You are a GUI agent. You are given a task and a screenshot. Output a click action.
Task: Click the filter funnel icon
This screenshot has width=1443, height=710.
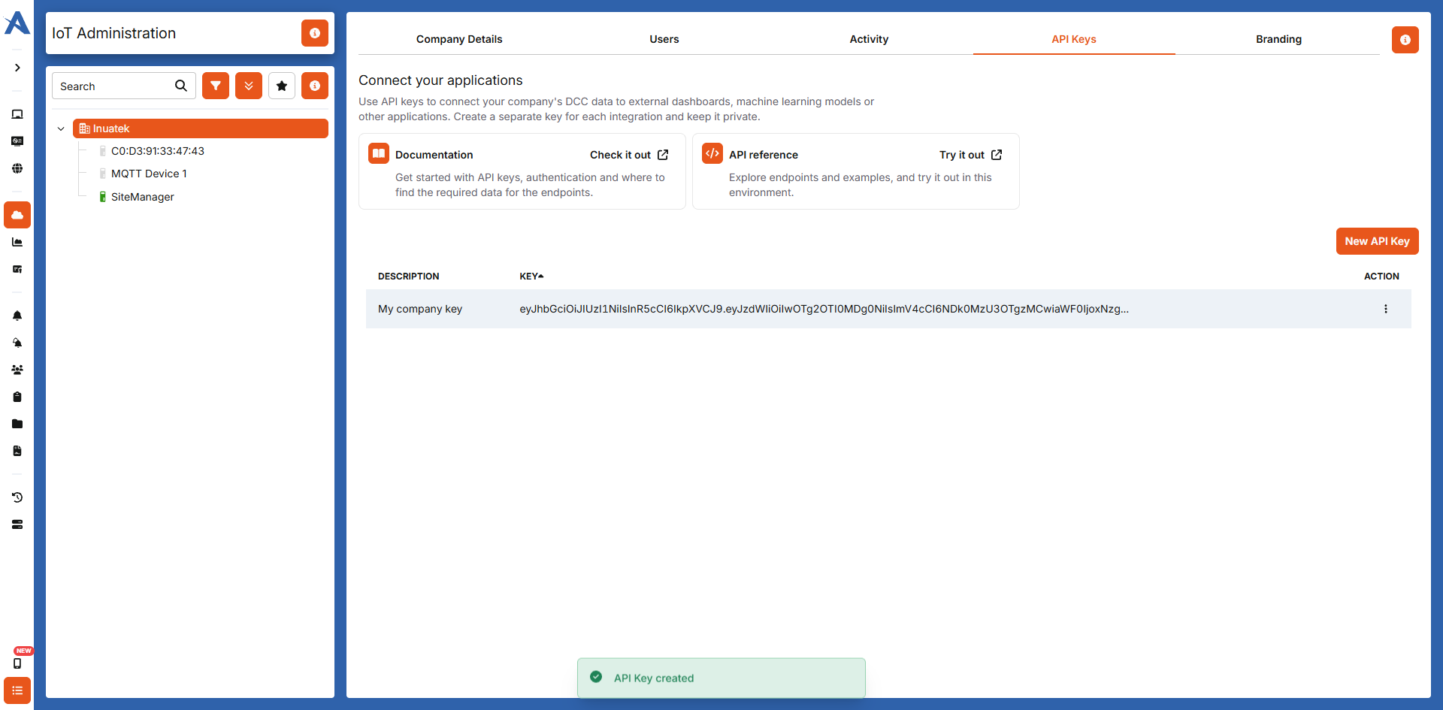pos(216,86)
